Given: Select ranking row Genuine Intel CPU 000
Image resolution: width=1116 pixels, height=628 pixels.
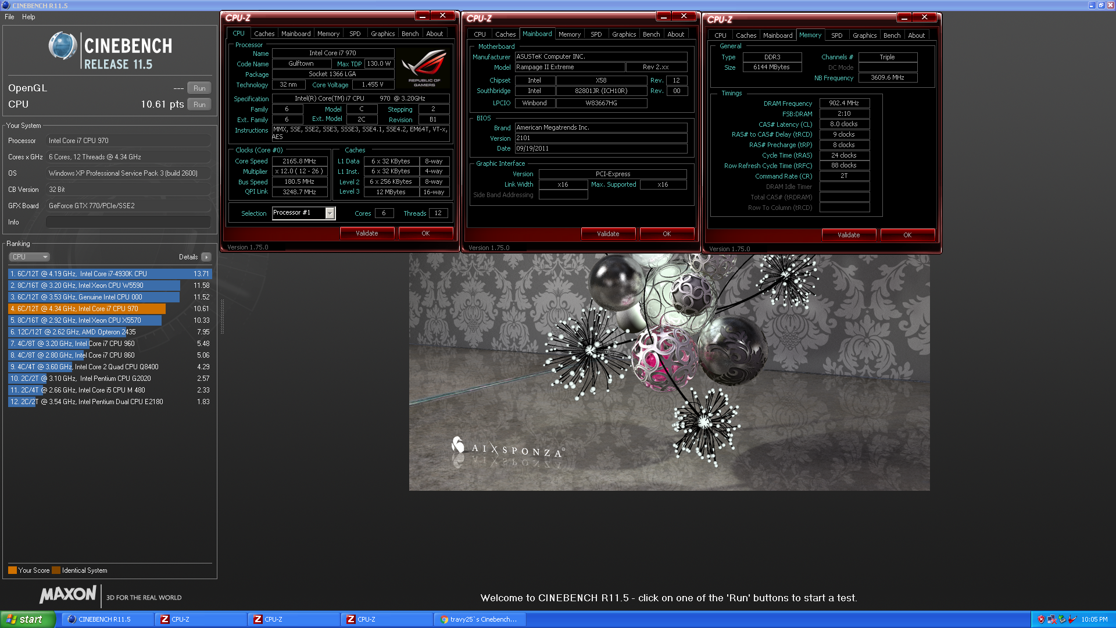Looking at the screenshot, I should click(110, 297).
